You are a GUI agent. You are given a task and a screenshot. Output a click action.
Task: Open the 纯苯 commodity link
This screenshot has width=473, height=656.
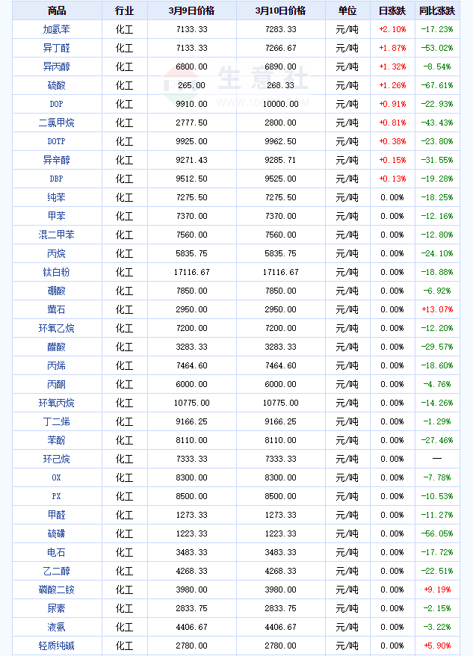tap(57, 197)
